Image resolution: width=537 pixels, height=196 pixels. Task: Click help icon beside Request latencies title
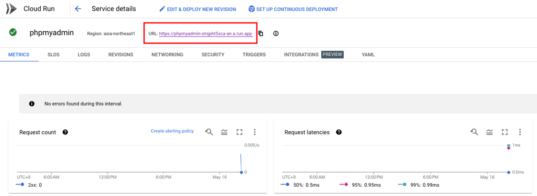pyautogui.click(x=339, y=132)
